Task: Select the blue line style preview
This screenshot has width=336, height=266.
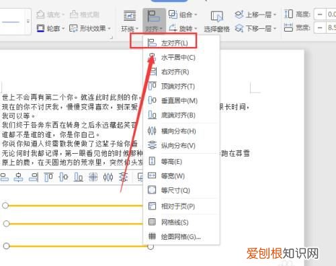Action: 11,22
